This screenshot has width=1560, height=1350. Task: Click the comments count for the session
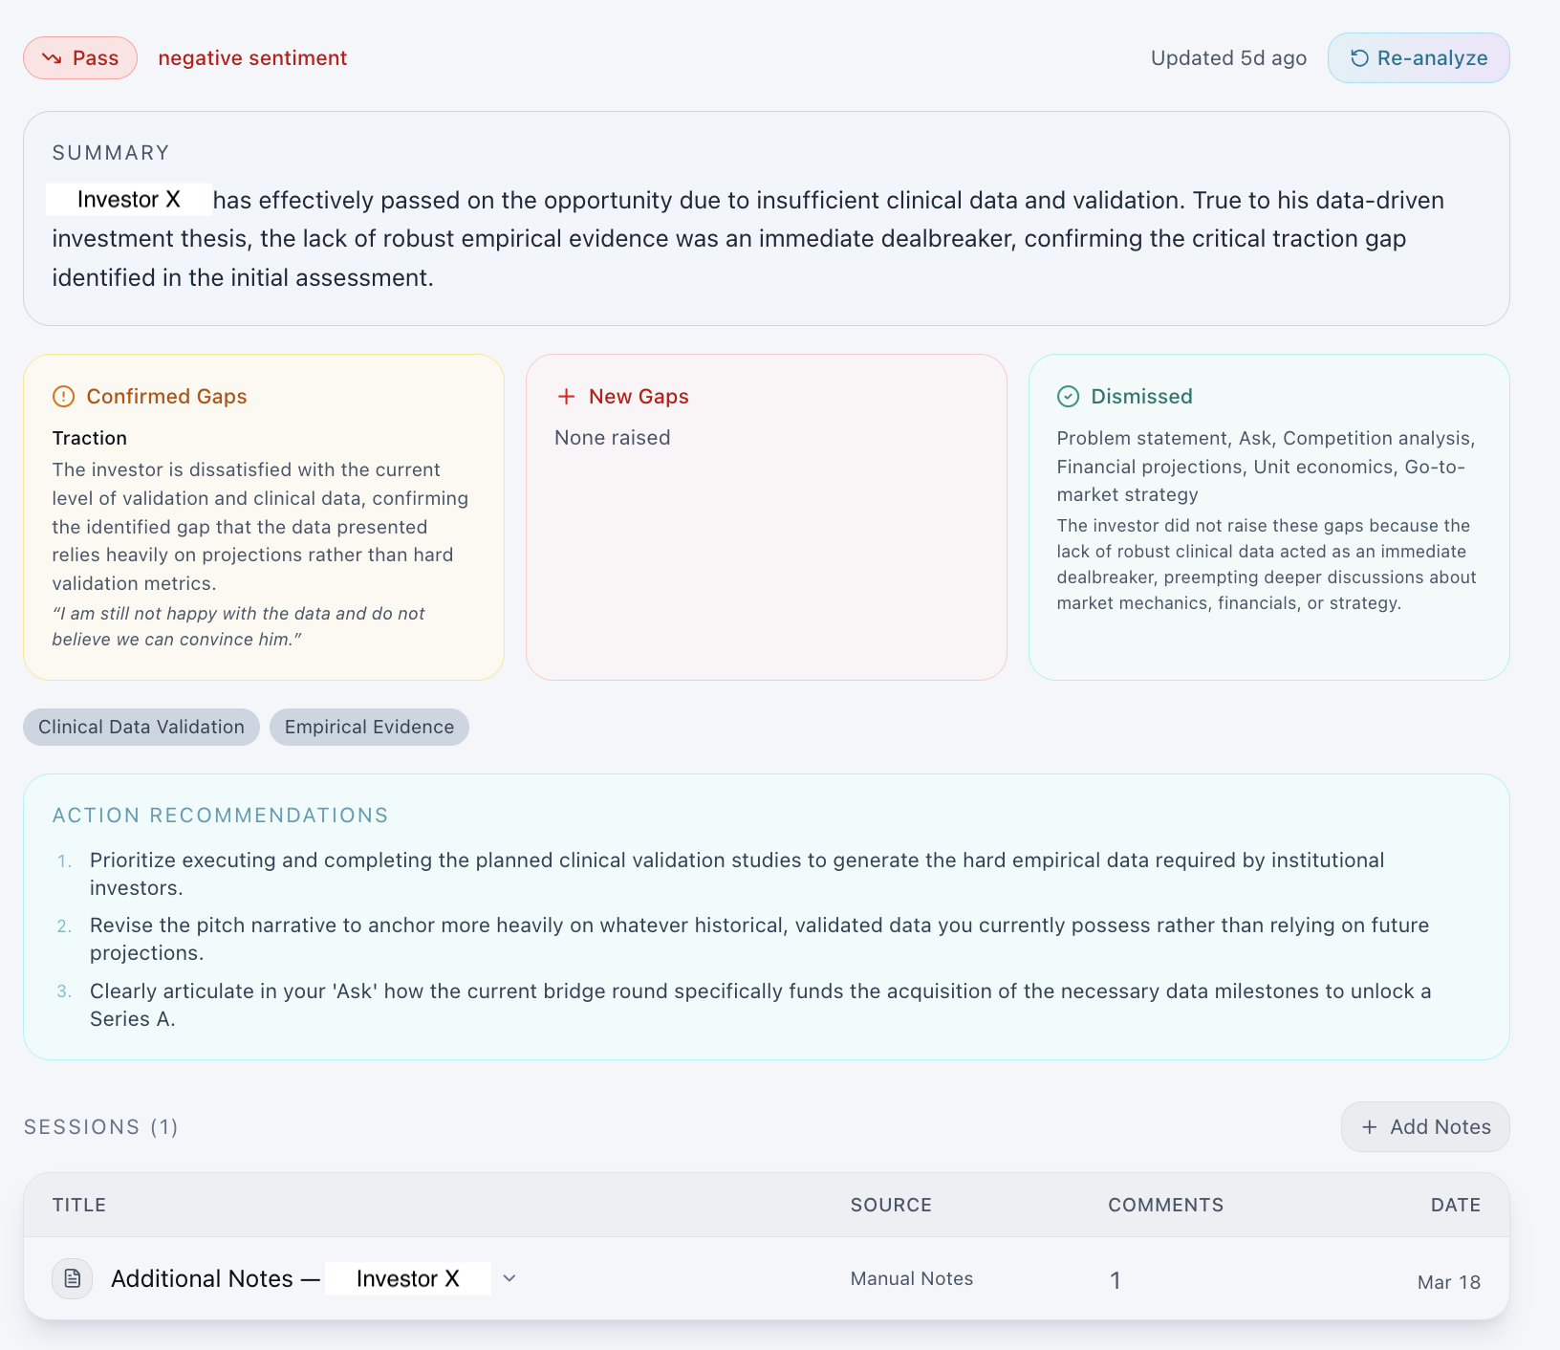coord(1116,1279)
